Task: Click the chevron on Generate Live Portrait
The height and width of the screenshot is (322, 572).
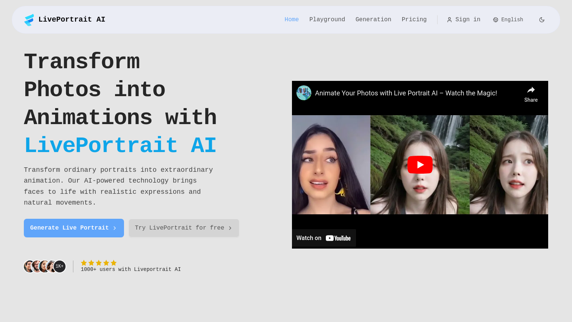Action: pyautogui.click(x=115, y=228)
